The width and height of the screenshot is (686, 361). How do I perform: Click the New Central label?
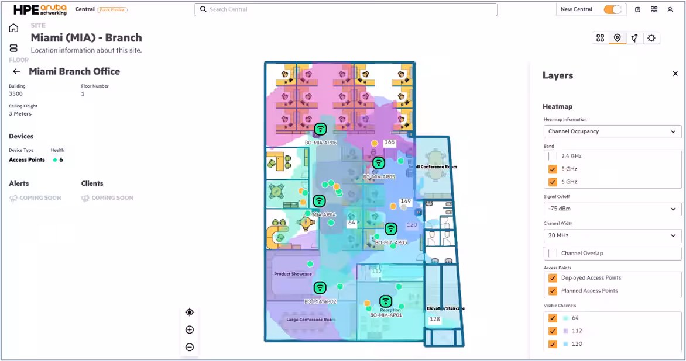point(576,9)
